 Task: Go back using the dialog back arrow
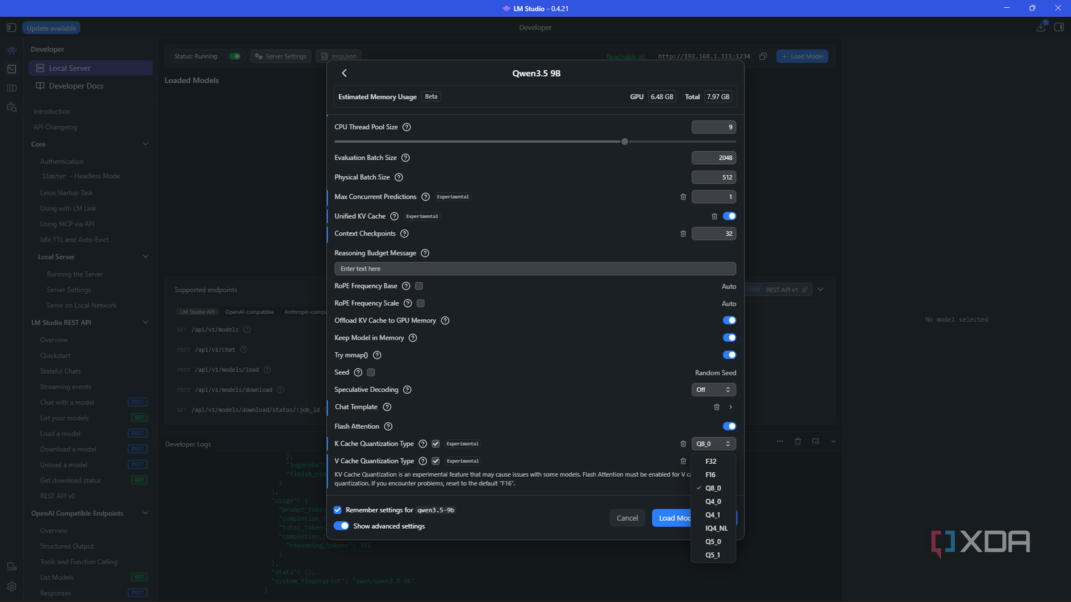(344, 73)
